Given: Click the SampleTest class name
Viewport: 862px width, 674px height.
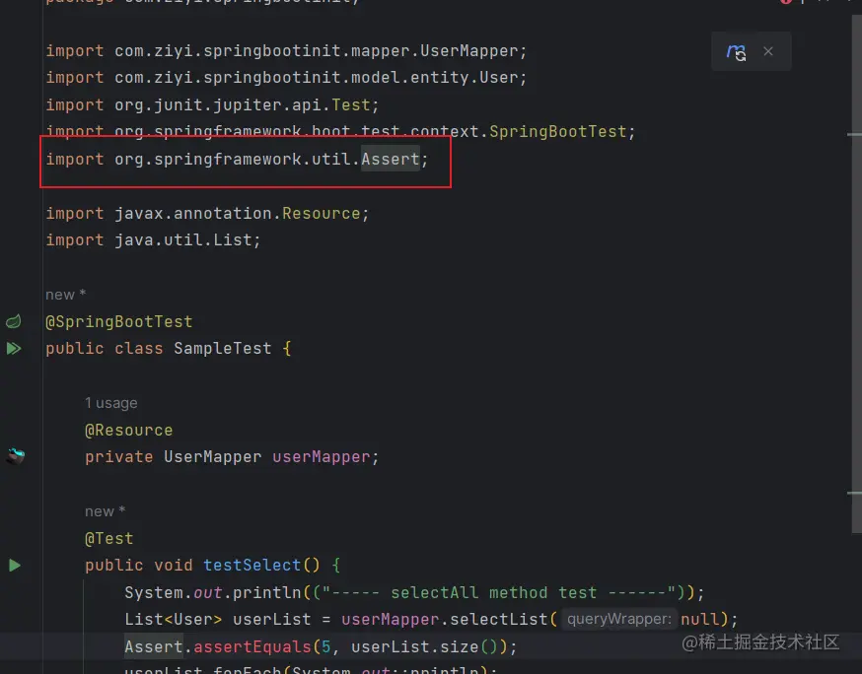Looking at the screenshot, I should tap(223, 348).
